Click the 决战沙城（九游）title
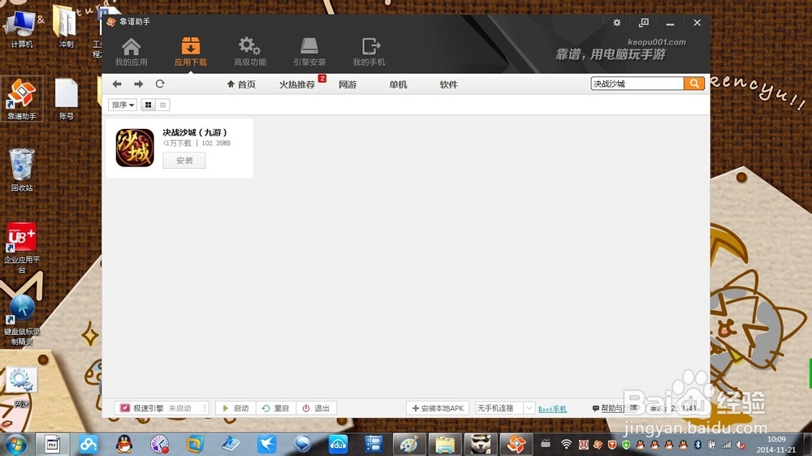812x456 pixels. coord(195,132)
